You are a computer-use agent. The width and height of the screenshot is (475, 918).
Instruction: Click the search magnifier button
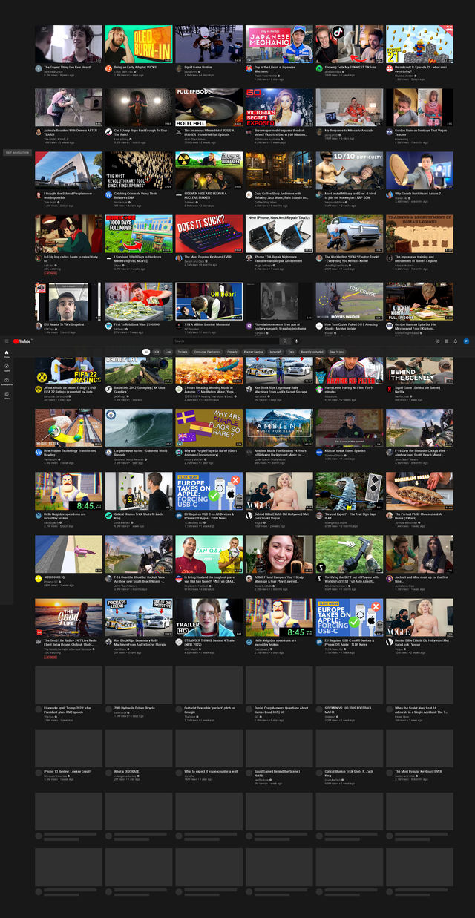[286, 341]
